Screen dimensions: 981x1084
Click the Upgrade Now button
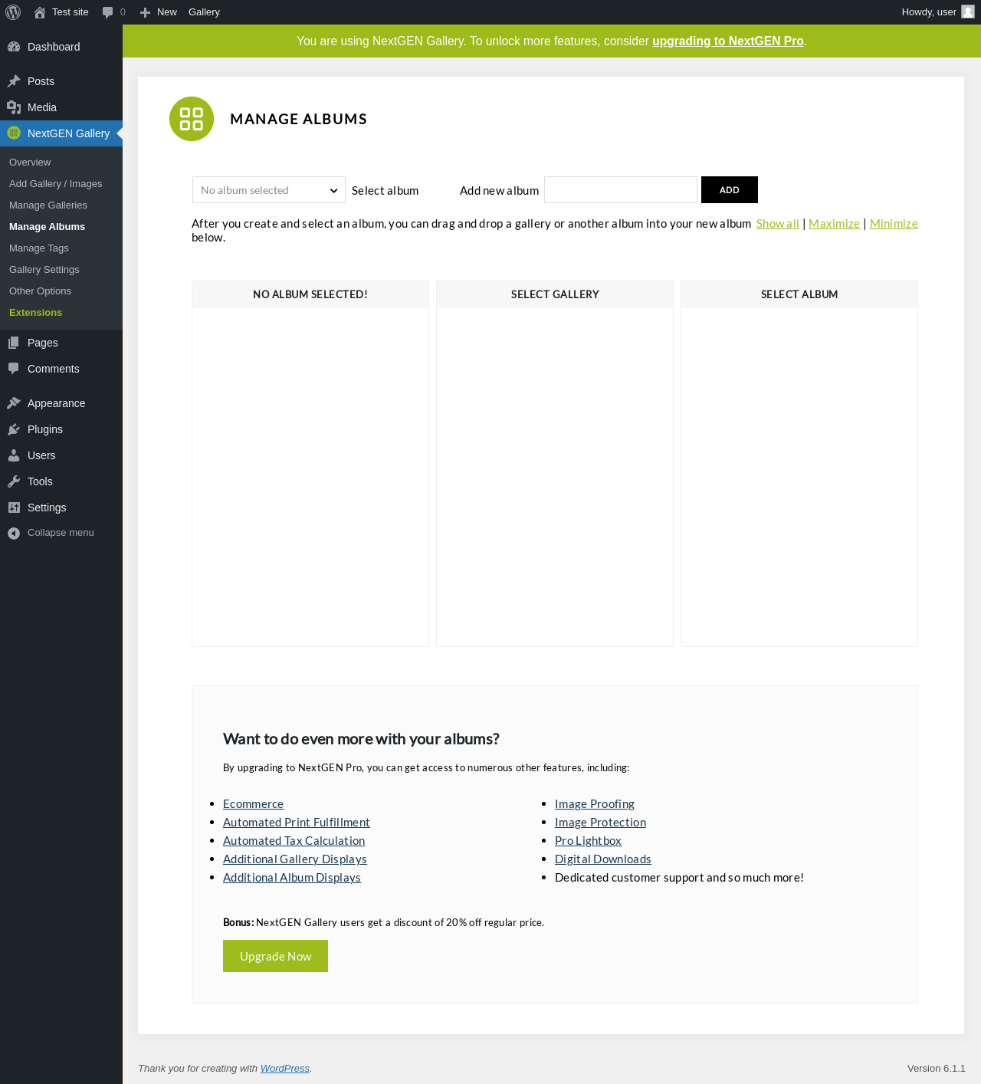pyautogui.click(x=275, y=956)
